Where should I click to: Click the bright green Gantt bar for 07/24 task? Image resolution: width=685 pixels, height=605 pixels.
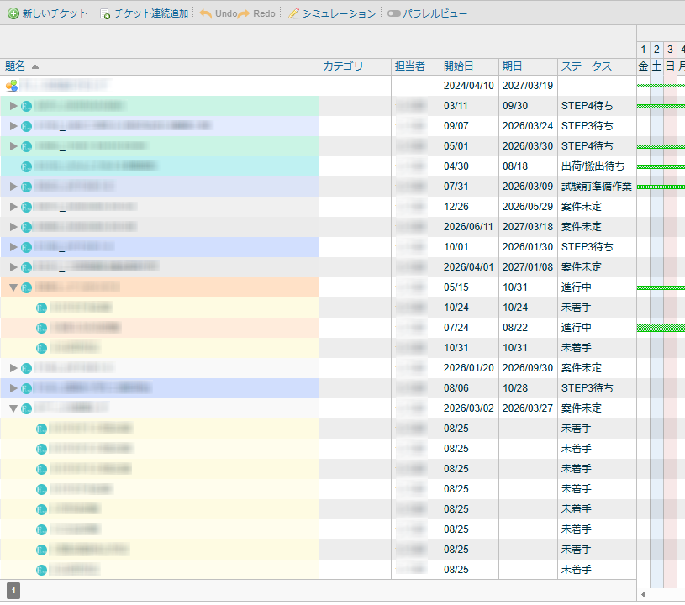661,328
